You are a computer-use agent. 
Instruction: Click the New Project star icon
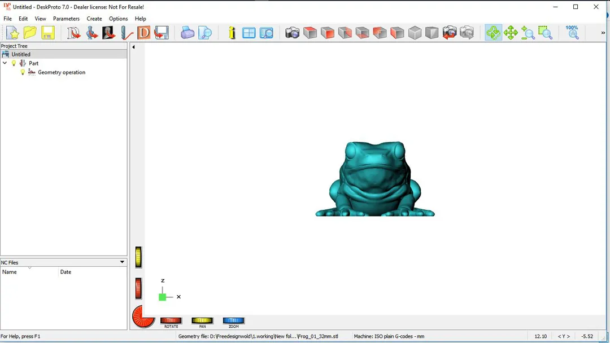(12, 33)
